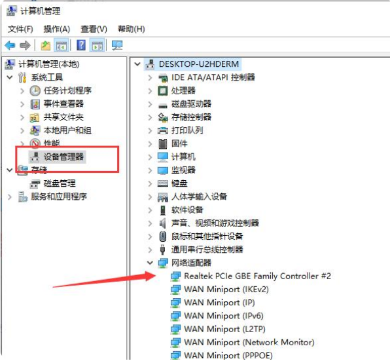Expand the 处理器 device category

coord(150,90)
